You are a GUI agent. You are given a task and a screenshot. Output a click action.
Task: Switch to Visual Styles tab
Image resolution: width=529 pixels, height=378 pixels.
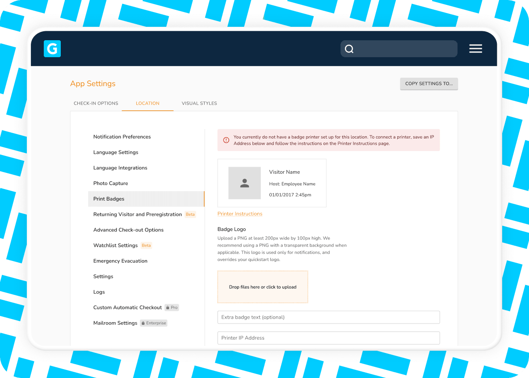199,103
